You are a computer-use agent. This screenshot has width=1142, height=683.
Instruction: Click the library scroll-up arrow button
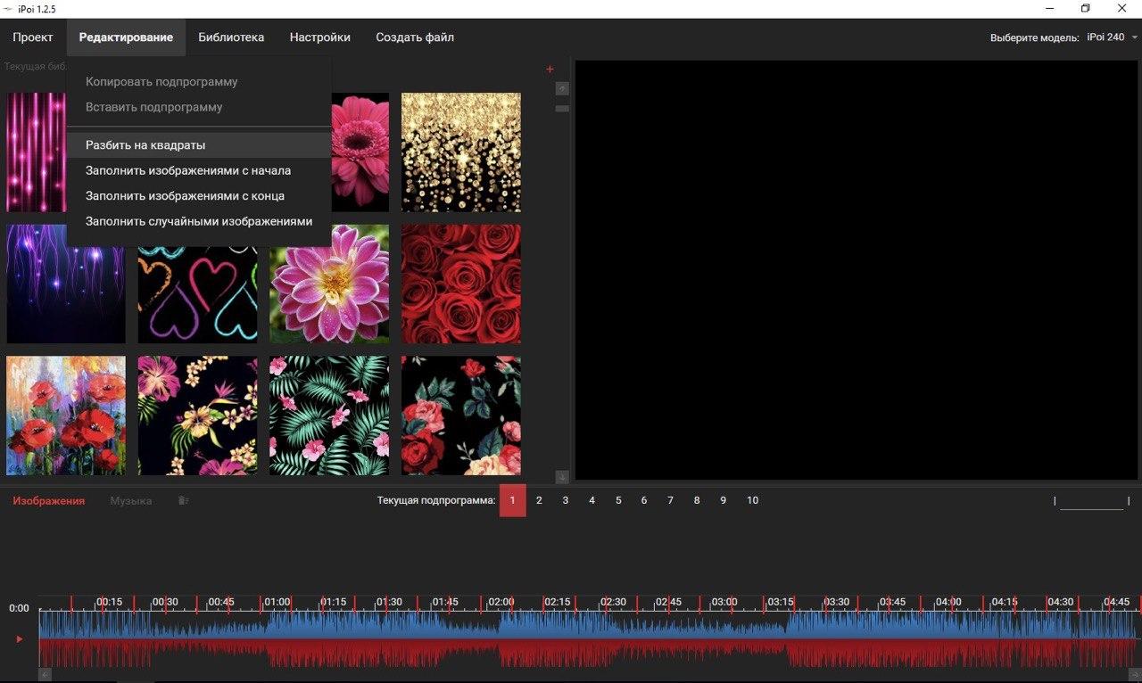pyautogui.click(x=562, y=88)
